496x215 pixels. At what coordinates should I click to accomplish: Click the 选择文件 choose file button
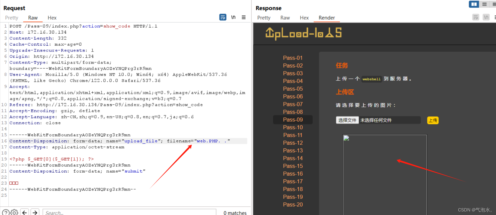347,120
